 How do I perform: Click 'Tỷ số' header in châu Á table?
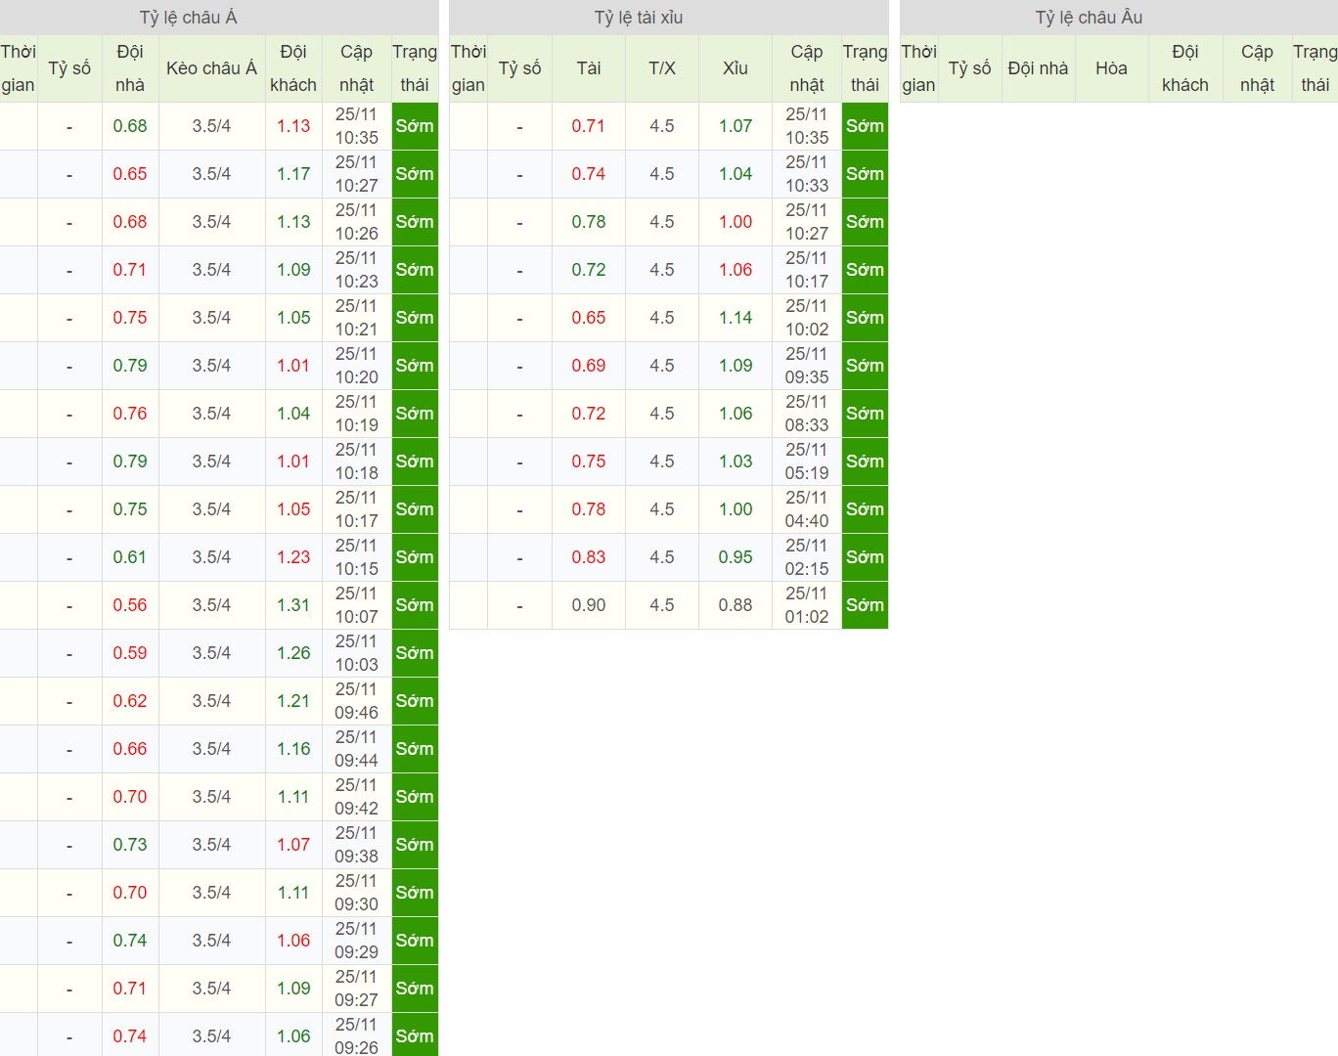[x=69, y=68]
